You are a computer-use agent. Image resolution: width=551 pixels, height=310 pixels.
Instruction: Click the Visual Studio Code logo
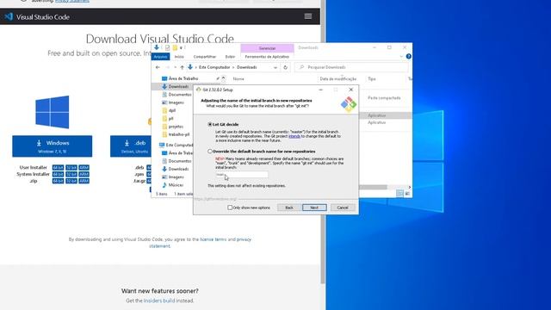[9, 16]
